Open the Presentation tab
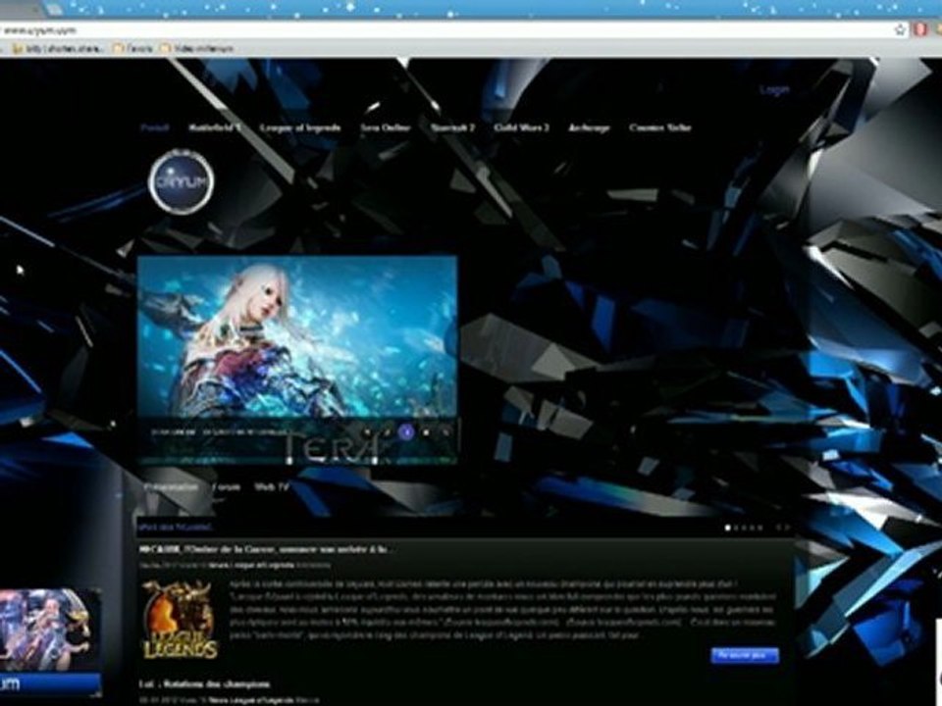Screen dimensions: 942x706 tap(171, 486)
